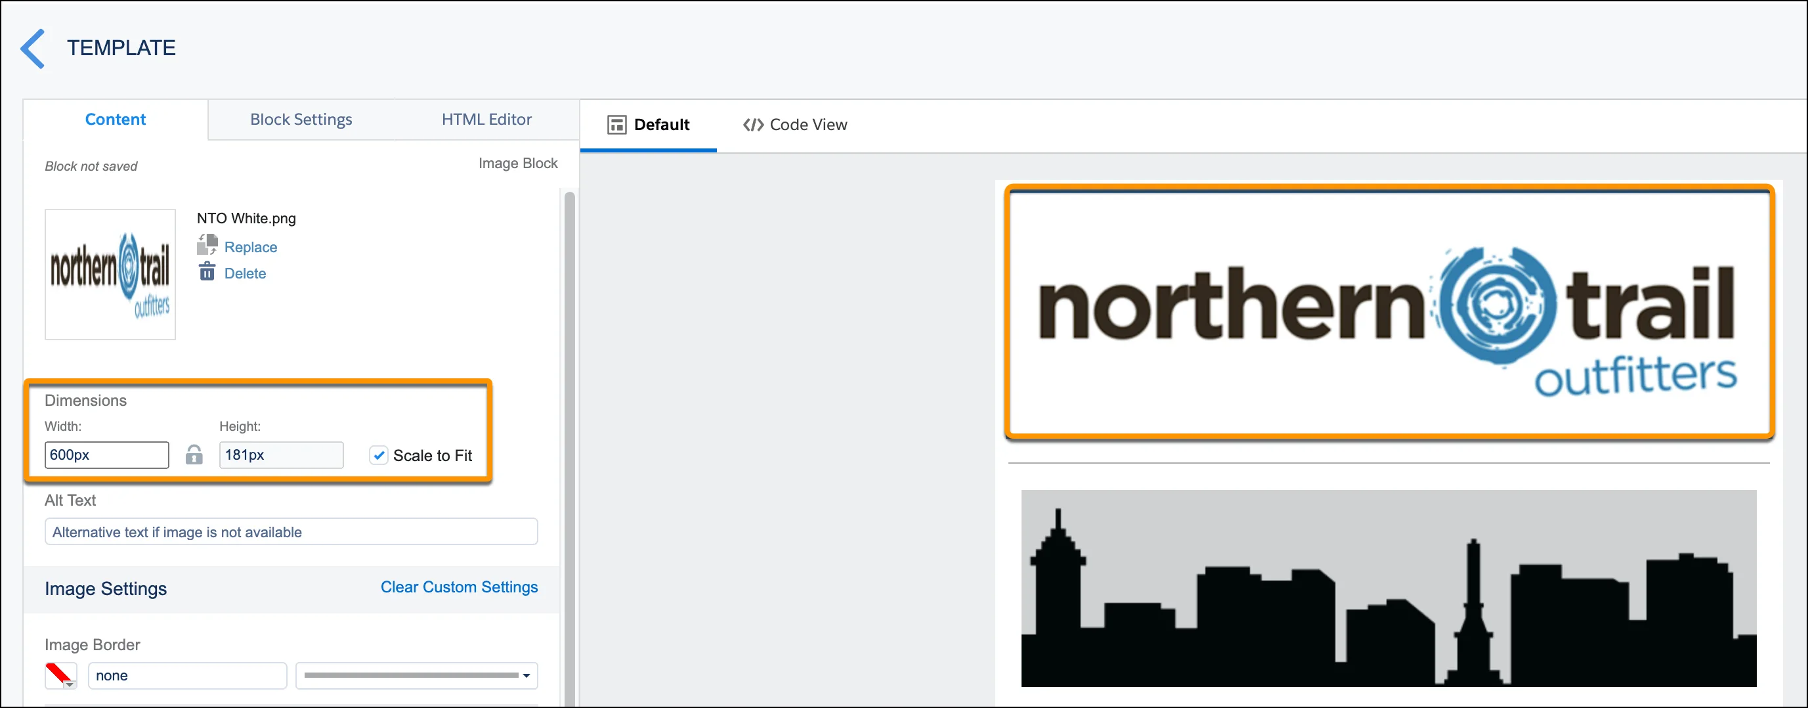Open the border style dropdown
1808x708 pixels.
point(417,676)
